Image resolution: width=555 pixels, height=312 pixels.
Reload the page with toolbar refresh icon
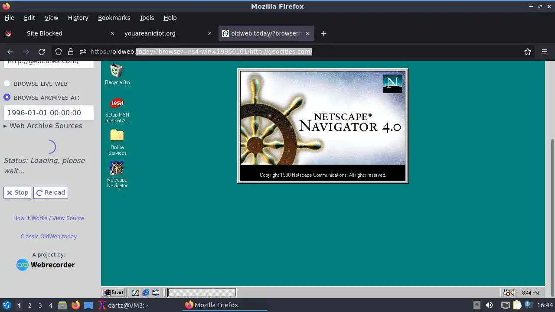(42, 52)
